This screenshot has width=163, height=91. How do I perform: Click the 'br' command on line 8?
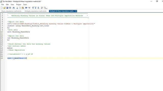[x=8, y=28]
